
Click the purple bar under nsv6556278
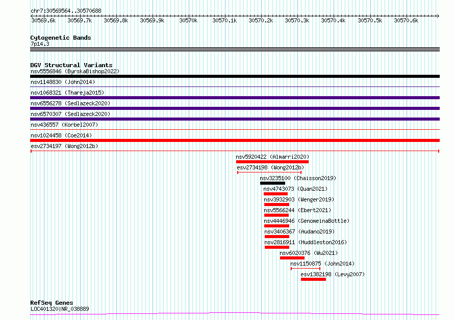coord(235,108)
